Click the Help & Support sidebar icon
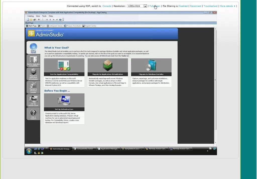This screenshot has height=179, width=257. [33, 114]
